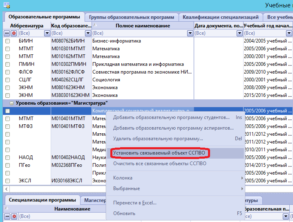Tick checkbox for МТМТ М010301МТМТ row
Screen dimensions: 293x222
coord(7,49)
